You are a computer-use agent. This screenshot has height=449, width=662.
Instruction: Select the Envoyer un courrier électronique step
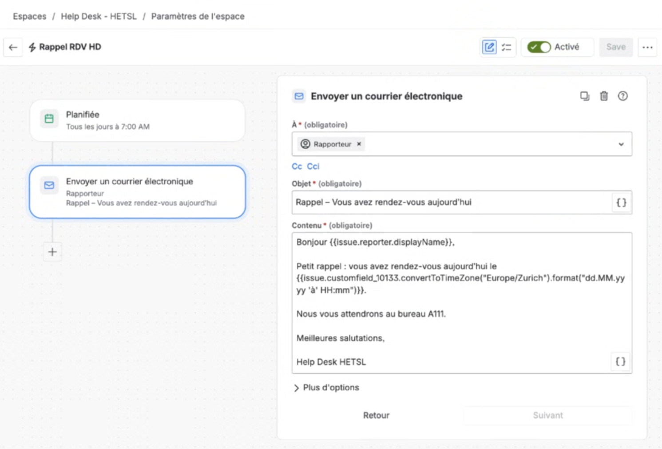pyautogui.click(x=137, y=192)
